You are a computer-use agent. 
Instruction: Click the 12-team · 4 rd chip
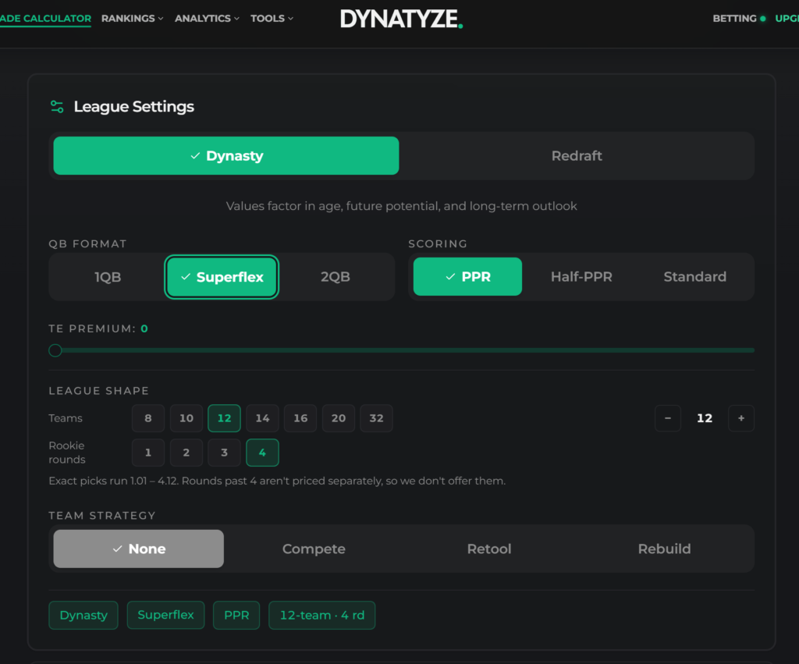click(322, 615)
